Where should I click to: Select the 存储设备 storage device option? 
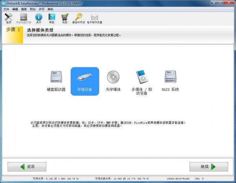point(85,81)
